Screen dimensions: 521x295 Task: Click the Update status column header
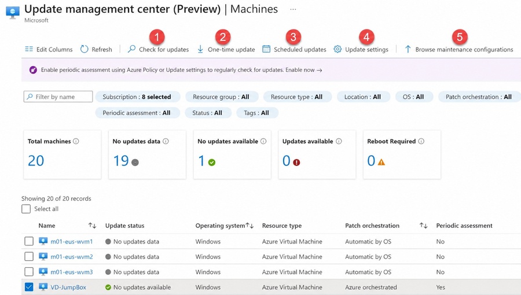tap(125, 226)
